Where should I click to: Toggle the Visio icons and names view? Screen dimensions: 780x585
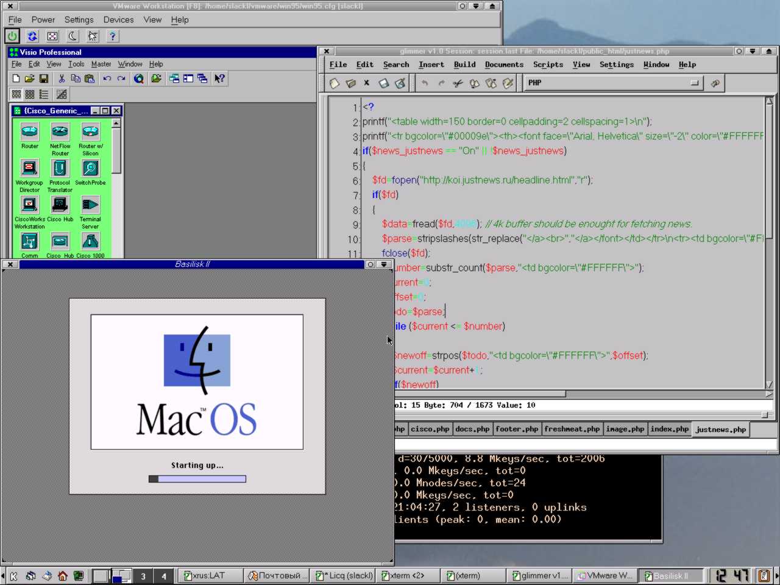coord(16,94)
